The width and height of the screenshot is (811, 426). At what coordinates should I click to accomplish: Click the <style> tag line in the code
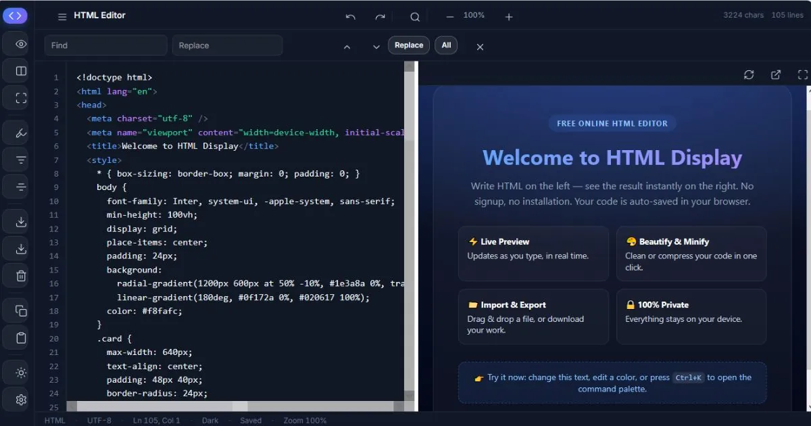[x=104, y=160]
